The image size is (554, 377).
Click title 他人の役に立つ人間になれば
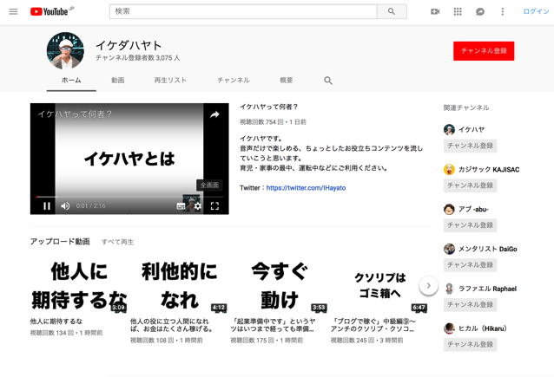click(172, 325)
